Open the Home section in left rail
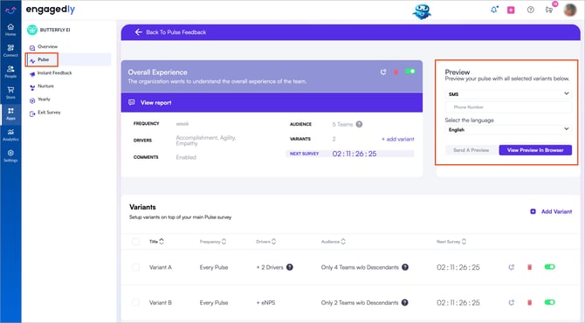Image resolution: width=585 pixels, height=323 pixels. pyautogui.click(x=10, y=30)
